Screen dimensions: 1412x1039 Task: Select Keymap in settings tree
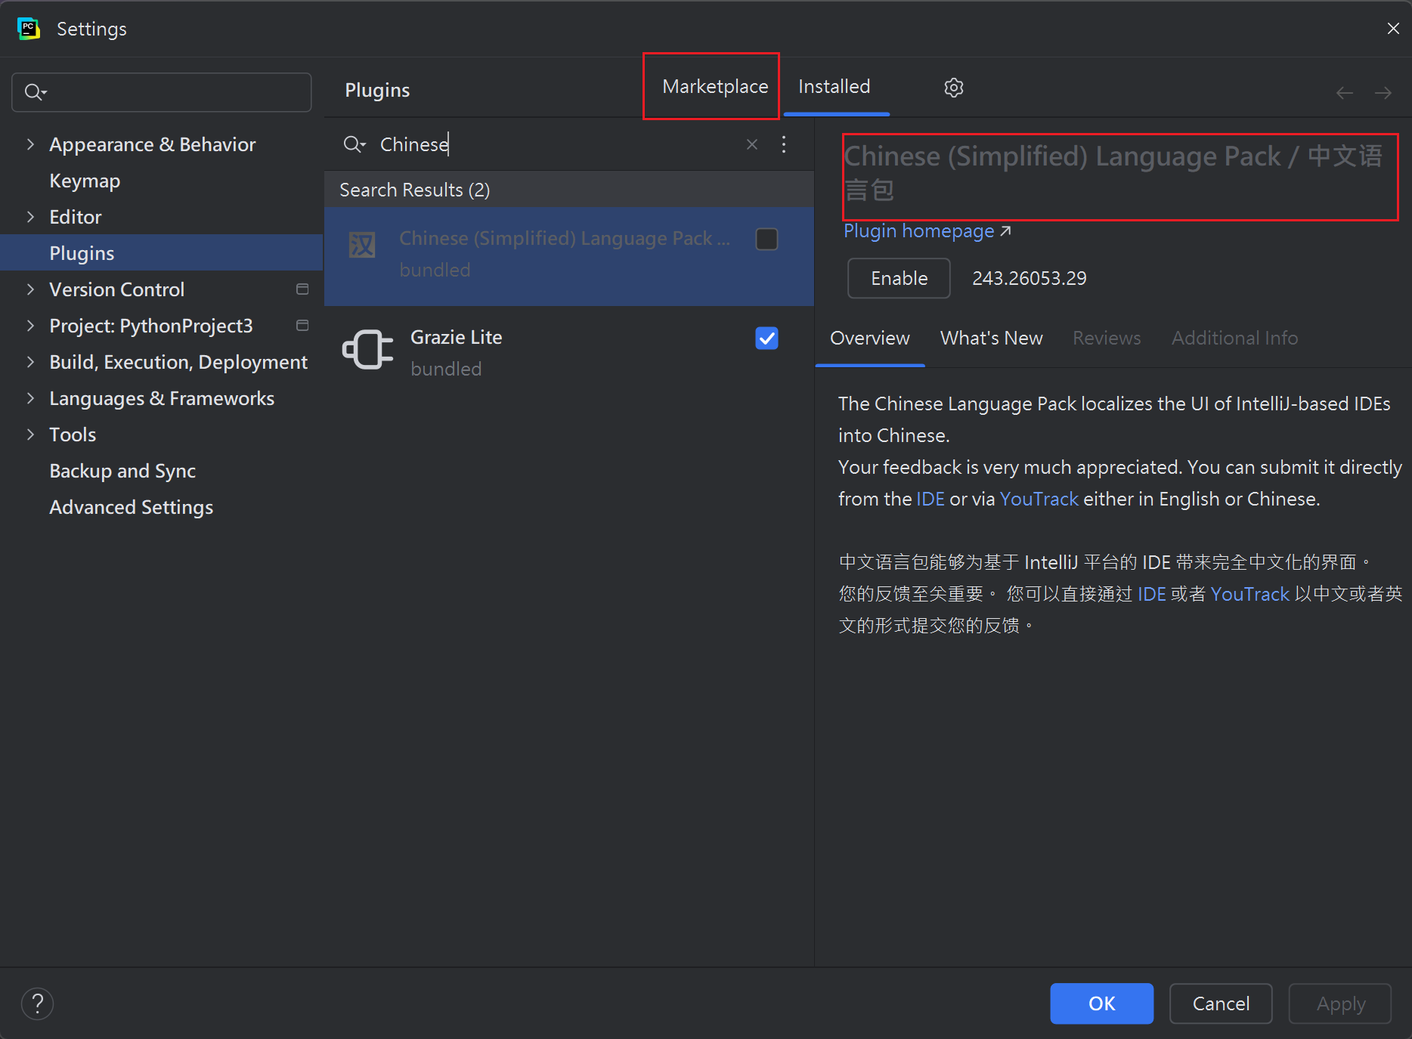pos(85,181)
